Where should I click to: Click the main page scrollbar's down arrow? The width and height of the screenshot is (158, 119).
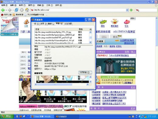tap(157, 110)
